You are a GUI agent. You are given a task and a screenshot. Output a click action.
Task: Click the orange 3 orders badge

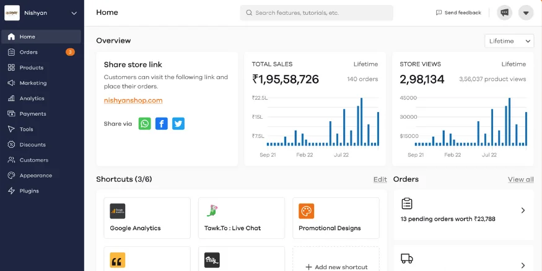pyautogui.click(x=70, y=52)
